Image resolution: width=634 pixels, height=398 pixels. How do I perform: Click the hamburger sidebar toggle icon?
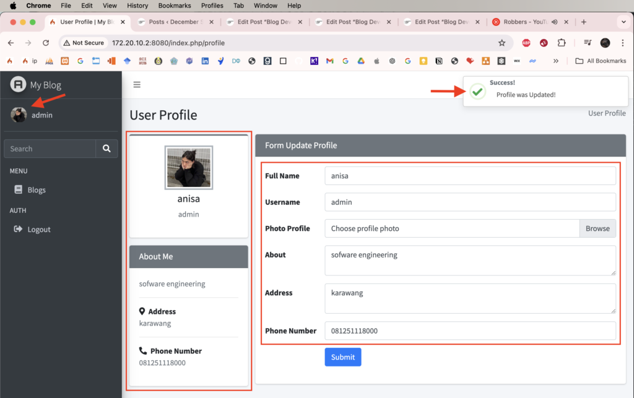[x=137, y=85]
